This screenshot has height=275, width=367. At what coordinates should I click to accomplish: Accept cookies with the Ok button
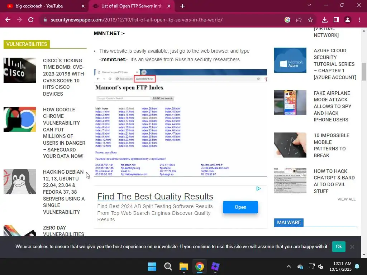pos(339,246)
